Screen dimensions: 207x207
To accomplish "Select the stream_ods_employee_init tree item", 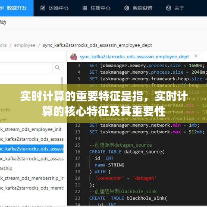I will click(31, 129).
